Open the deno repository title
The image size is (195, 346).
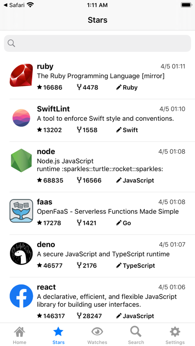46,245
